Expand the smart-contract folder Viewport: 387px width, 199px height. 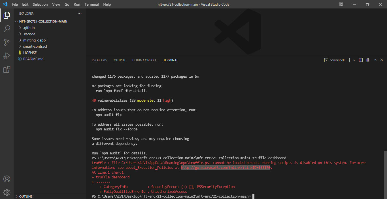[x=36, y=46]
